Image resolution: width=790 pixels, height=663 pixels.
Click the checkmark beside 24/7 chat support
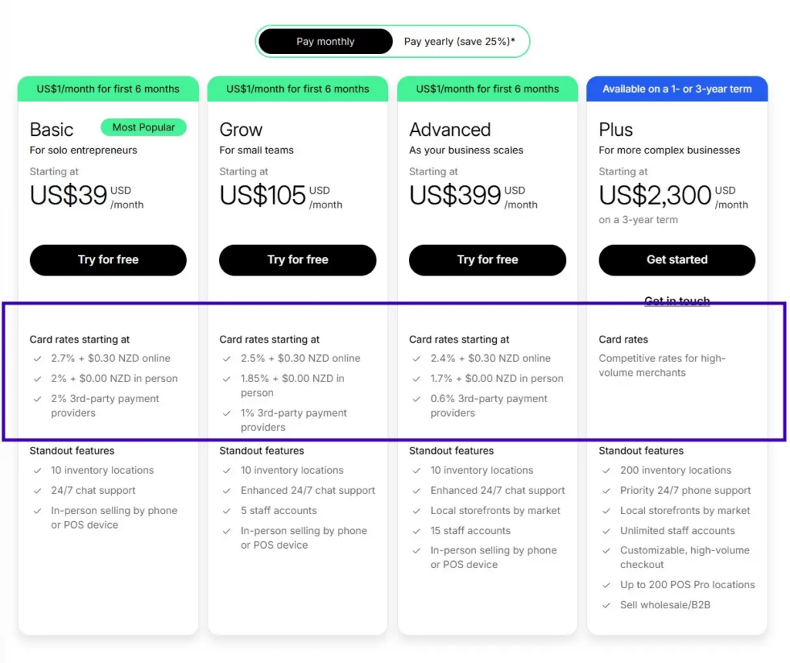point(36,490)
